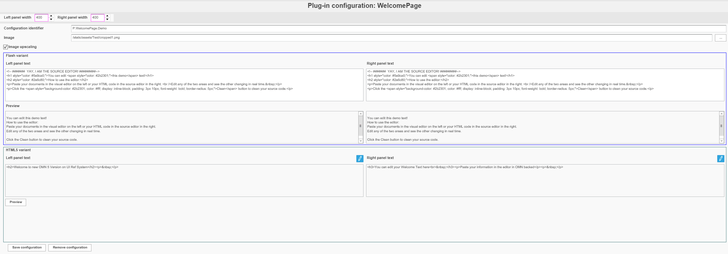Viewport: 728px width, 254px height.
Task: Click up arrow of right preview scrollbar
Action: tap(721, 114)
